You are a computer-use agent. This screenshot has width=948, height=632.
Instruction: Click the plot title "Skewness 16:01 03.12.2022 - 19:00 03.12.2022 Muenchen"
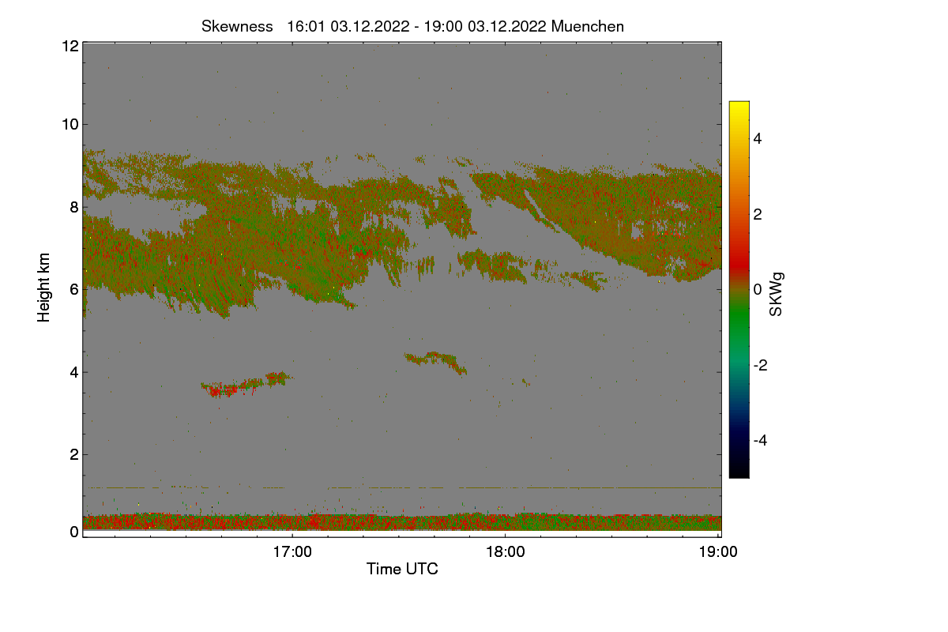point(412,26)
